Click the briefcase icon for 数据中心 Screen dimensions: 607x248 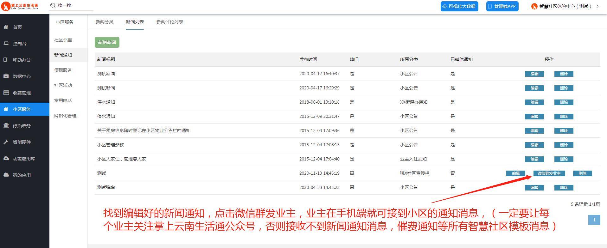pyautogui.click(x=6, y=76)
